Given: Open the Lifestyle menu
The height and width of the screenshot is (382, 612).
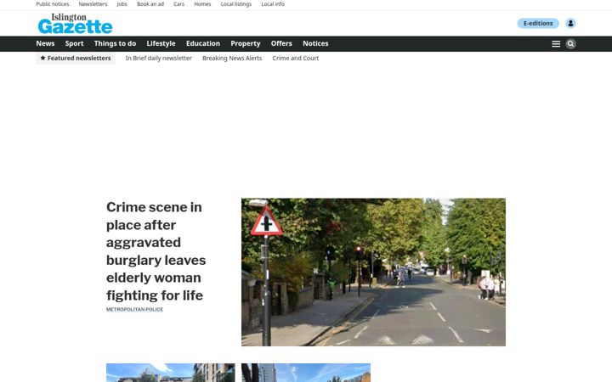Looking at the screenshot, I should tap(161, 43).
